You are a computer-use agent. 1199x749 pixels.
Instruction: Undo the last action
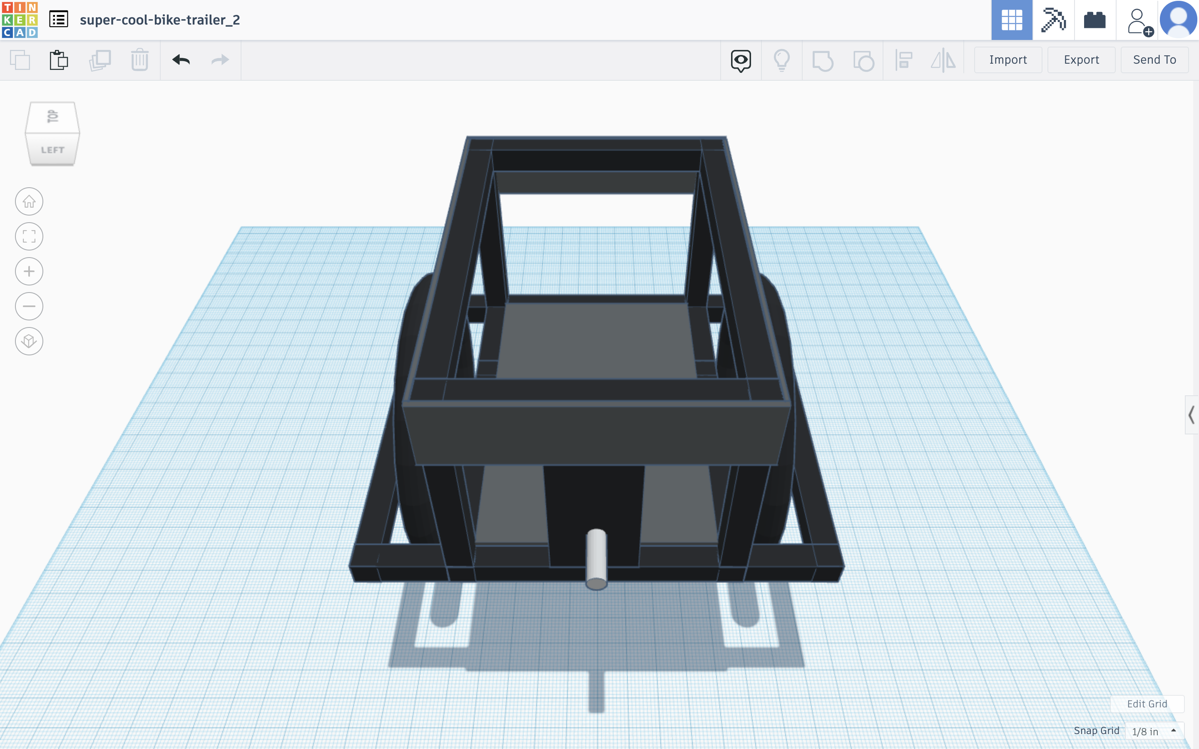(181, 60)
